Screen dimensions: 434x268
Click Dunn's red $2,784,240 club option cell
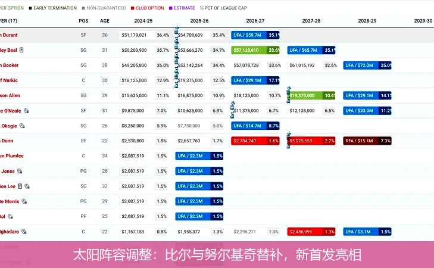255,141
